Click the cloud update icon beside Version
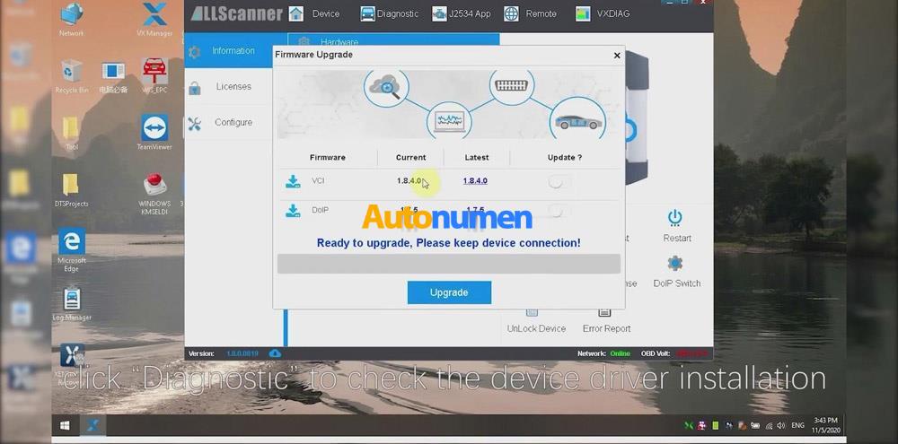The height and width of the screenshot is (444, 898). tap(275, 353)
